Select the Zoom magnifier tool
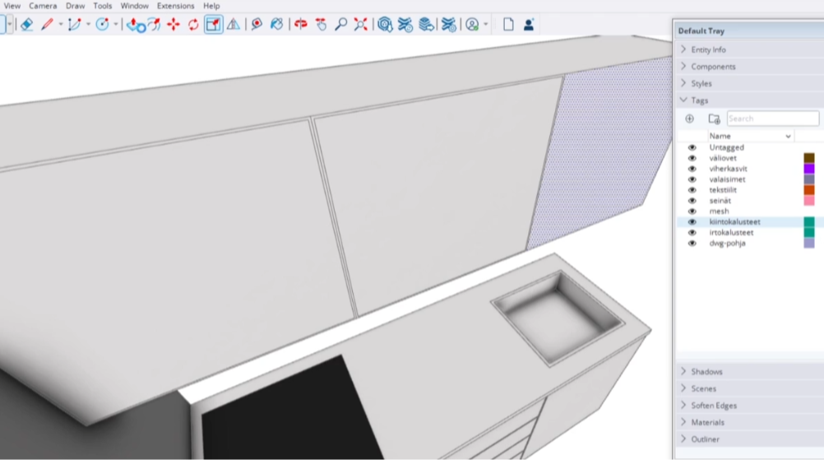The height and width of the screenshot is (460, 824). [x=340, y=24]
